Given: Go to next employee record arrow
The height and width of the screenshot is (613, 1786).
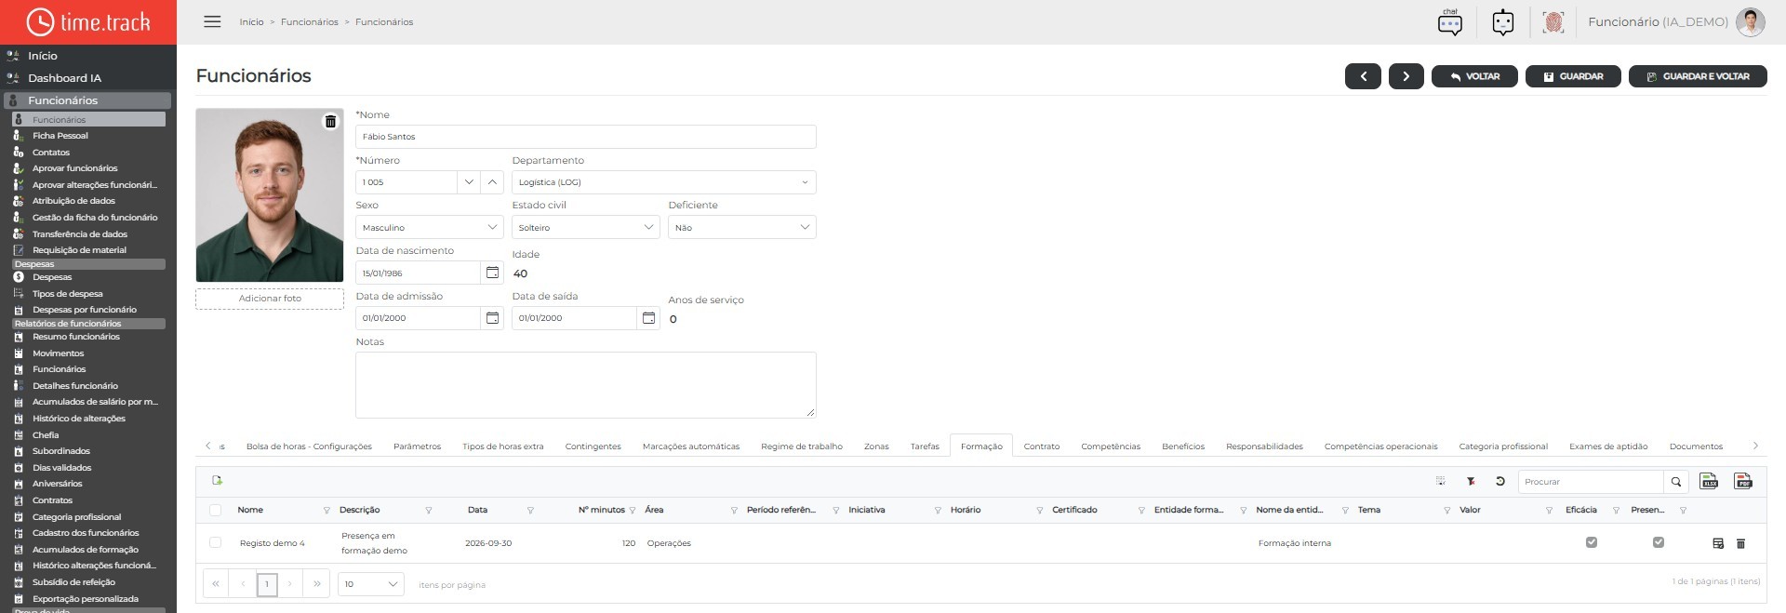Looking at the screenshot, I should click(1406, 76).
